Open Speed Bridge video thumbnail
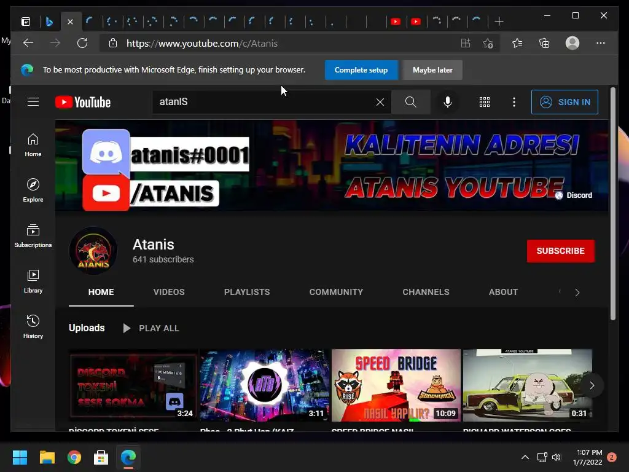The height and width of the screenshot is (472, 629). (x=396, y=385)
